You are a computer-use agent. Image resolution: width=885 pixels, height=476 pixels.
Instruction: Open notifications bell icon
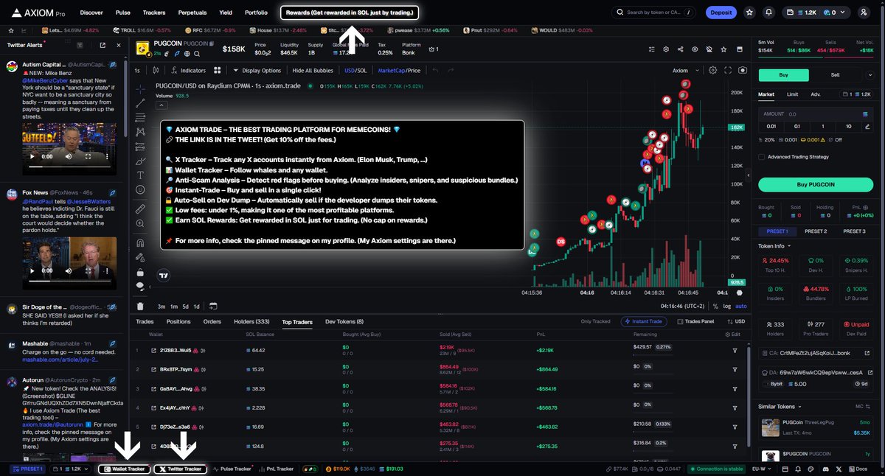click(x=769, y=13)
